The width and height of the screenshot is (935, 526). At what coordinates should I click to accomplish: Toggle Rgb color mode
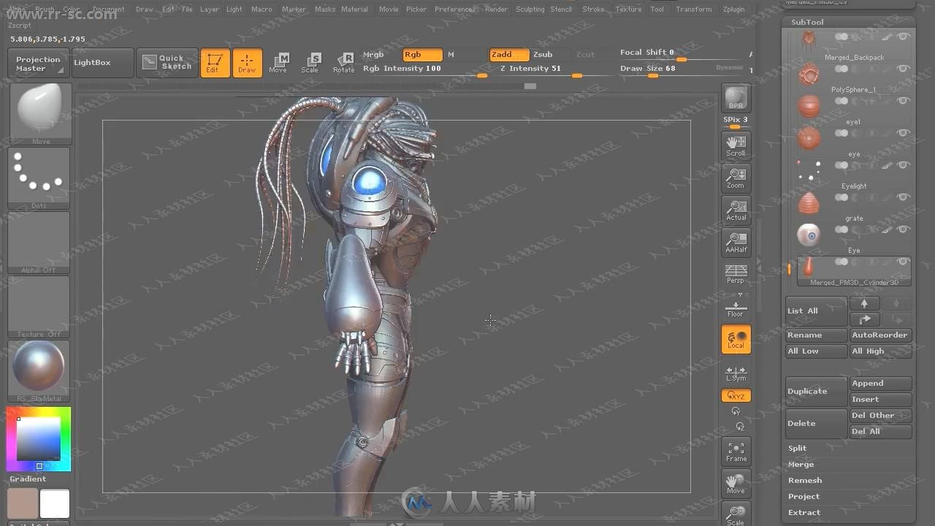[x=422, y=55]
